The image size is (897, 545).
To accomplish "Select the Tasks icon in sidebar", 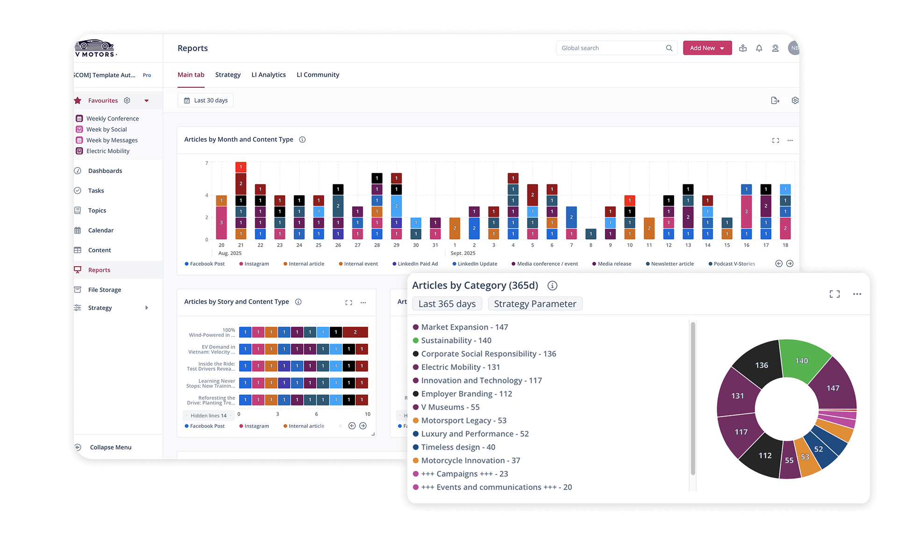I will pyautogui.click(x=78, y=191).
